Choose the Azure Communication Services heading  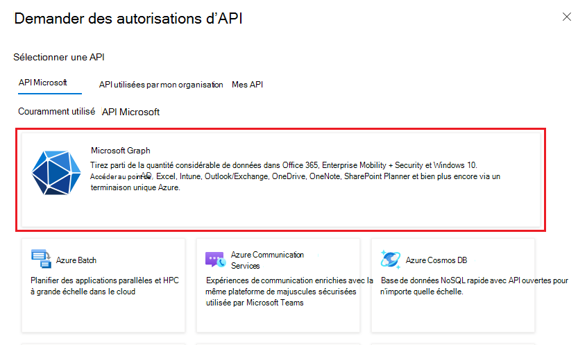point(267,260)
